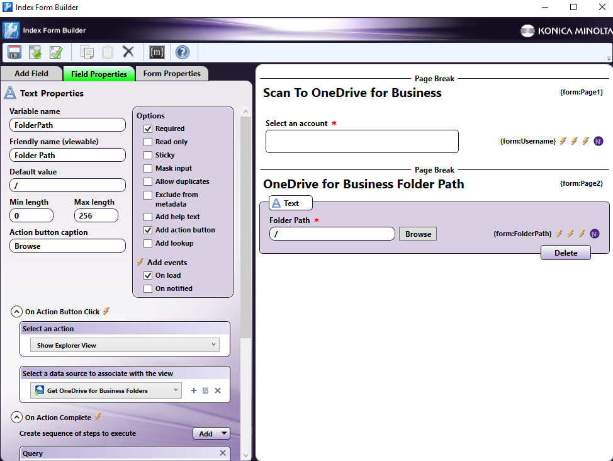
Task: Enable the On notified event checkbox
Action: tap(148, 289)
